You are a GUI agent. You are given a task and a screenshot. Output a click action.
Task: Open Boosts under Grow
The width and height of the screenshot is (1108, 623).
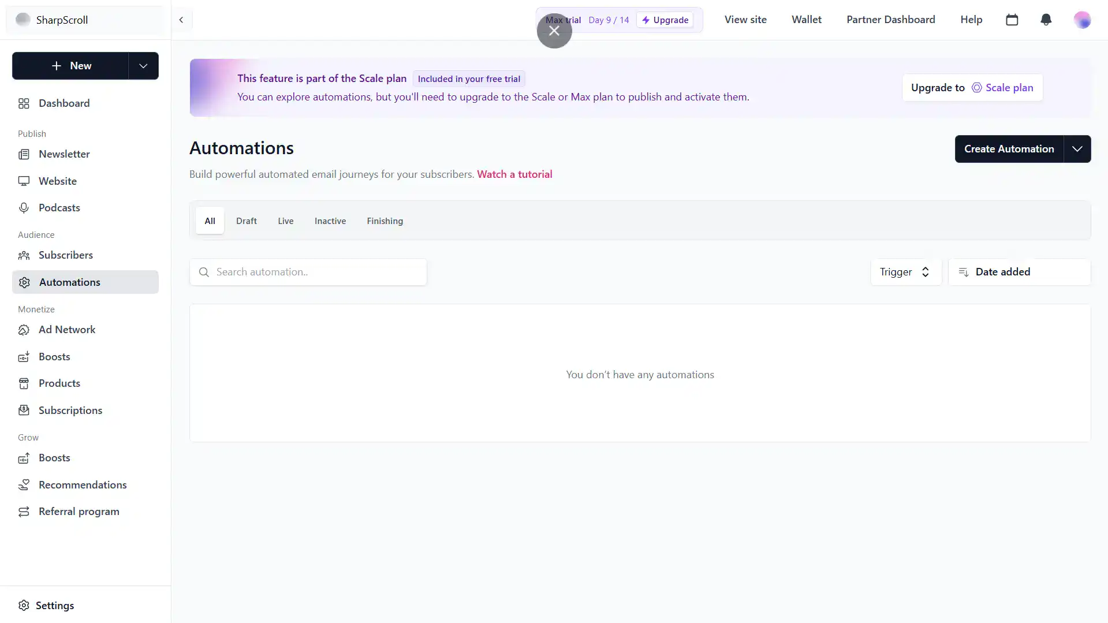pyautogui.click(x=85, y=458)
